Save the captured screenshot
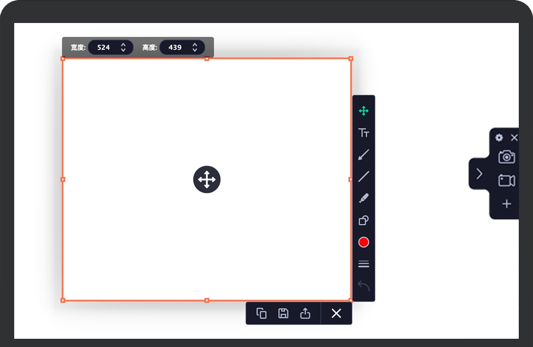Screen dimensions: 533x347 coord(283,313)
